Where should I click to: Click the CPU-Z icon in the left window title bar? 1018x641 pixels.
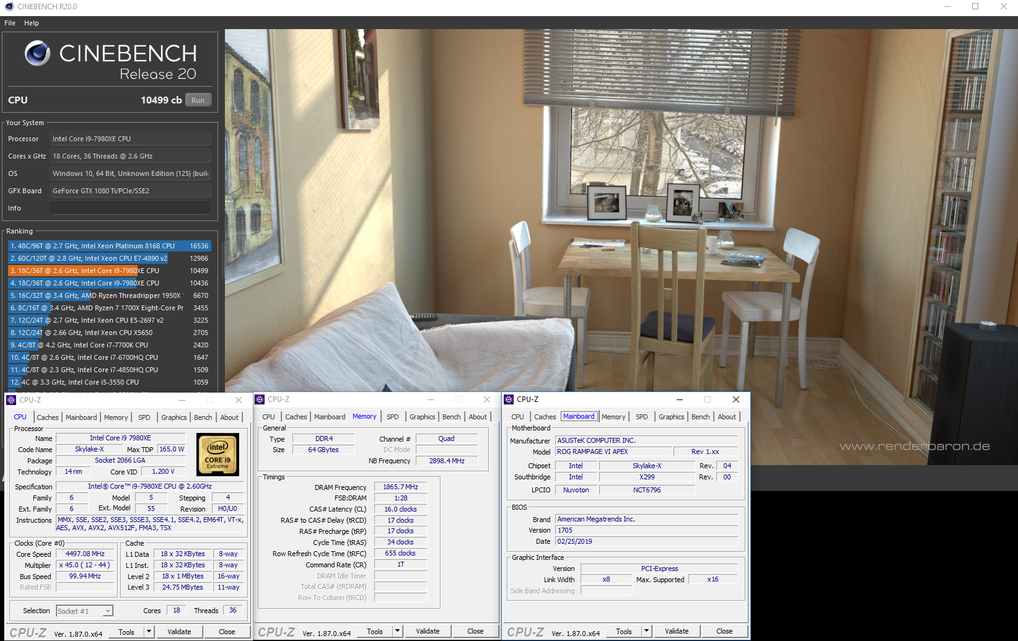(x=11, y=400)
